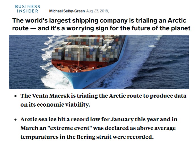Click the word "INSIDER" in the logo
196x146 pixels.
pyautogui.click(x=28, y=11)
